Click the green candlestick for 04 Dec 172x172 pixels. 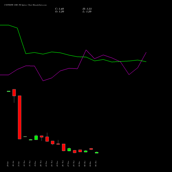[x=97, y=153]
